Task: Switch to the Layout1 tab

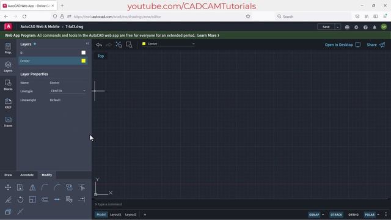Action: click(115, 215)
